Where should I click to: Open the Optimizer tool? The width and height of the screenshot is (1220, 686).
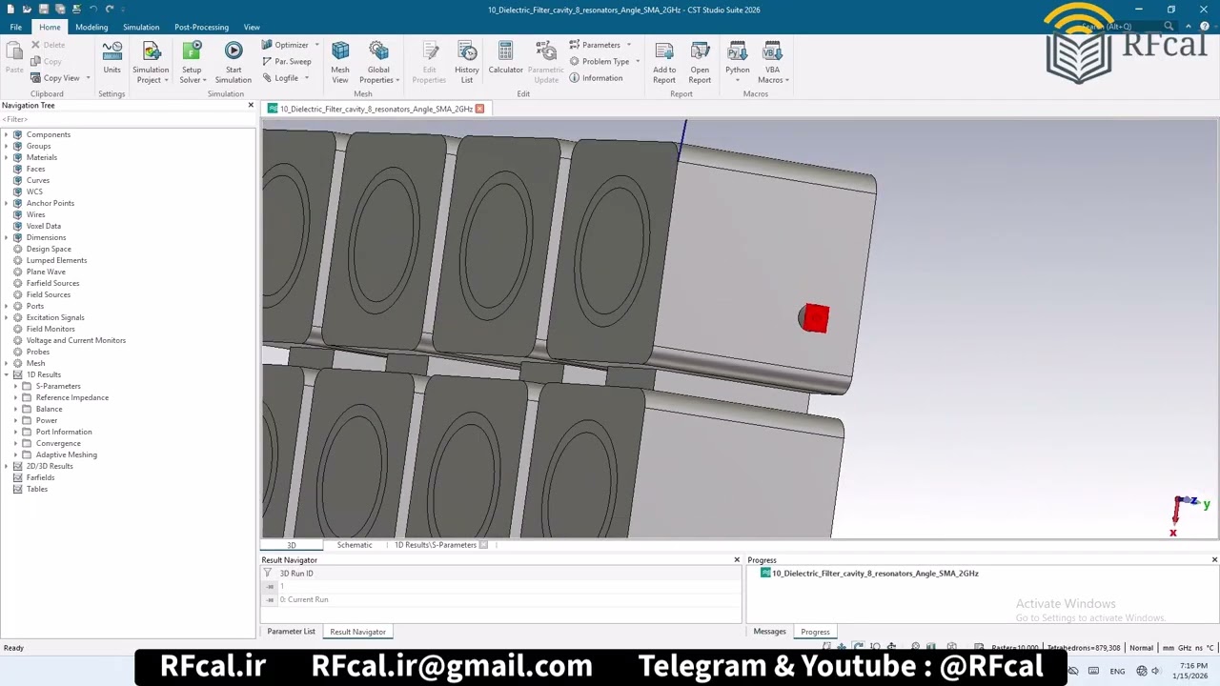[x=291, y=45]
